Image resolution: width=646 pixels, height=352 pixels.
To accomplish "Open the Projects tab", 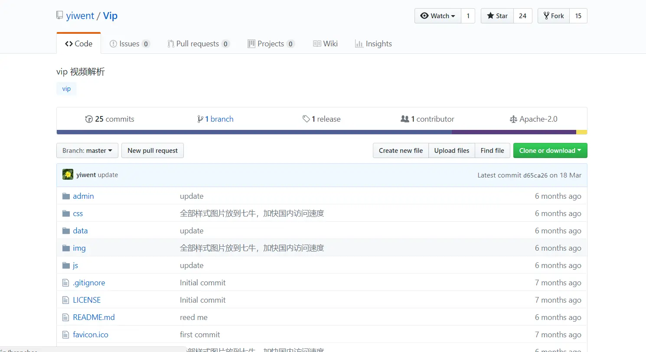I will click(x=271, y=44).
